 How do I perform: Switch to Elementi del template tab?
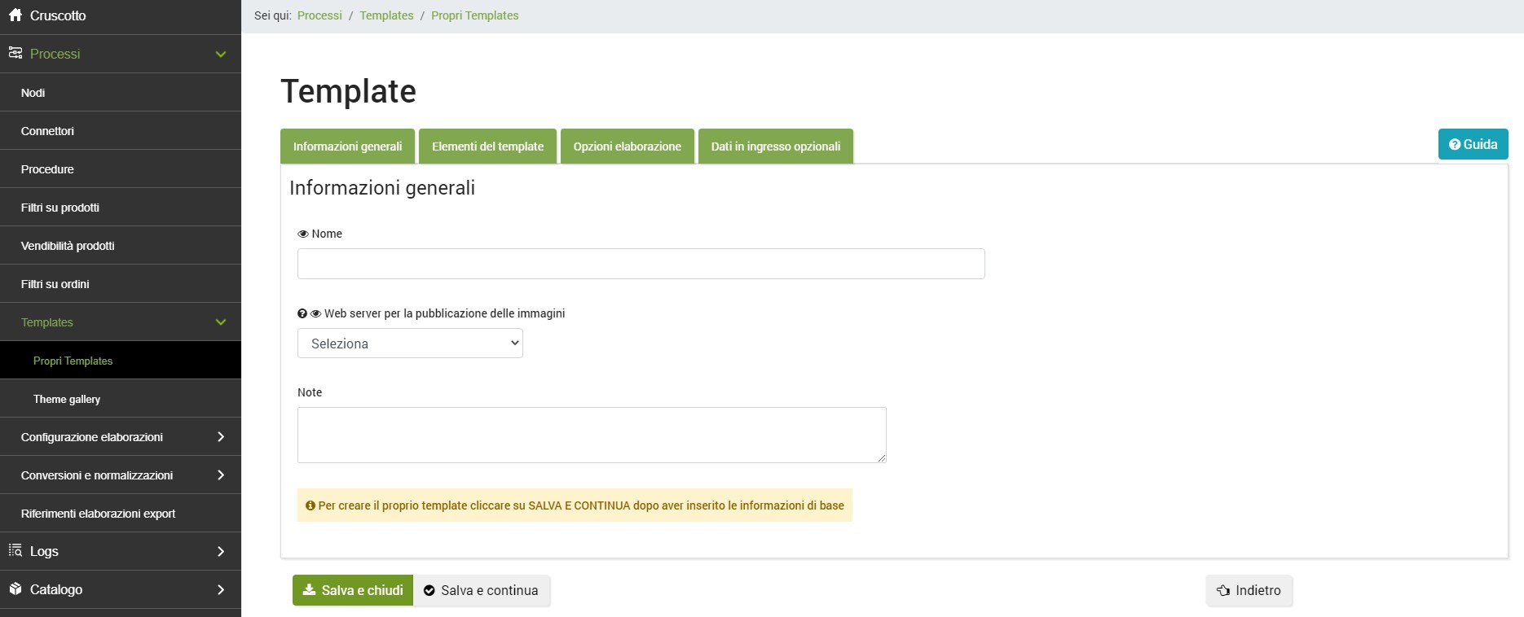(x=487, y=147)
